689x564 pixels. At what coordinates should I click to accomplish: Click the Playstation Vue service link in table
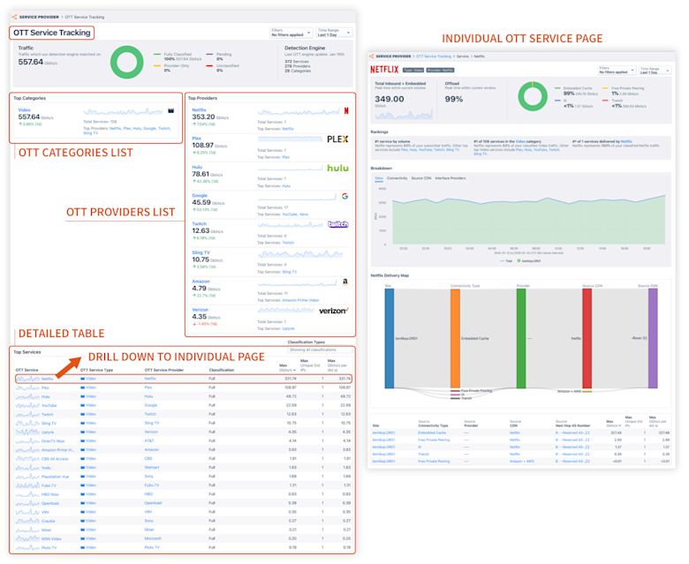click(55, 477)
